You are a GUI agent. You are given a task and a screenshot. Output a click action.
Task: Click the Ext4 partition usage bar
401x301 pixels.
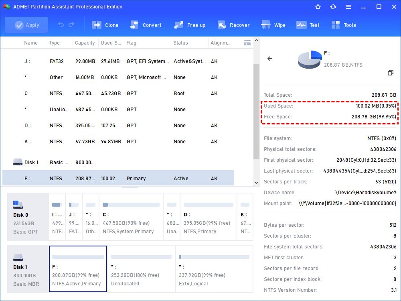coord(214,257)
